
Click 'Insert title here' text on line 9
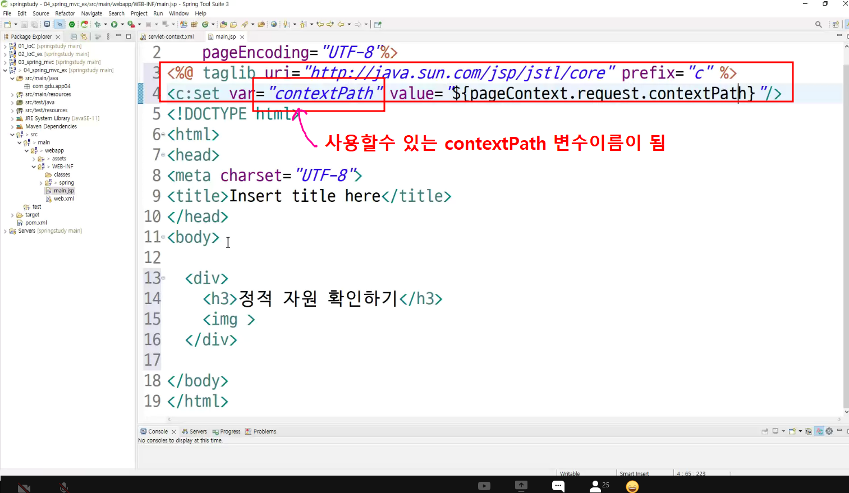(x=305, y=196)
